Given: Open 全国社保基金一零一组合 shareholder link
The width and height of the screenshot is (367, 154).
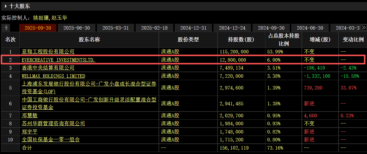Looking at the screenshot, I should (x=50, y=140).
